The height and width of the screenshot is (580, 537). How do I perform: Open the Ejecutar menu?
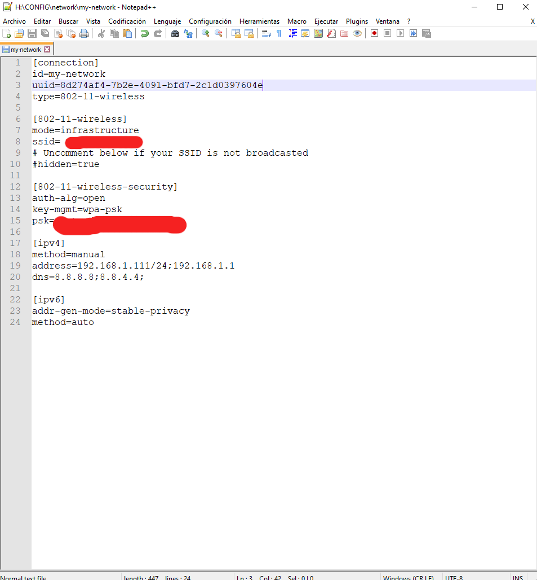pos(326,21)
